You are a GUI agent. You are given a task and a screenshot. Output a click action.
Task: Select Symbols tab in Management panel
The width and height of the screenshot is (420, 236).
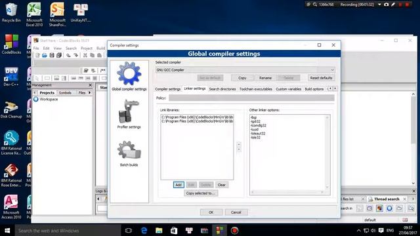(65, 92)
